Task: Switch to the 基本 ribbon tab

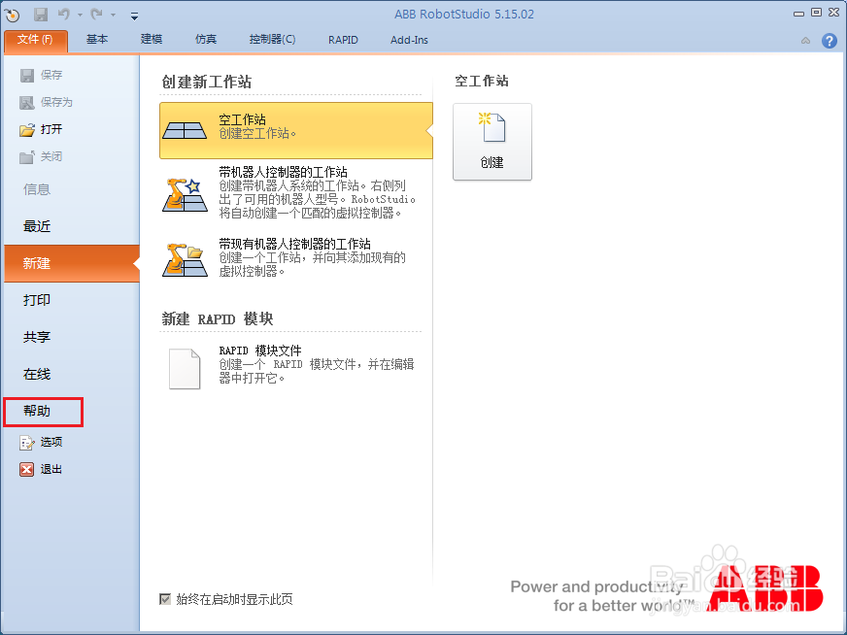Action: pos(97,40)
